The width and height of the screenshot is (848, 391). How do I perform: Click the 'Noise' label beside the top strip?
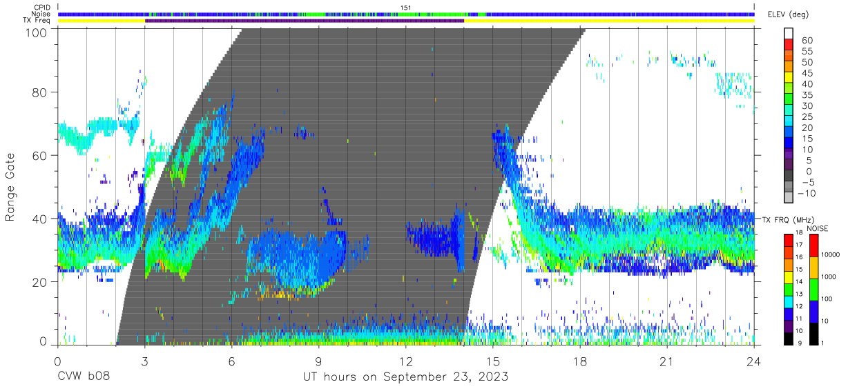click(x=41, y=14)
